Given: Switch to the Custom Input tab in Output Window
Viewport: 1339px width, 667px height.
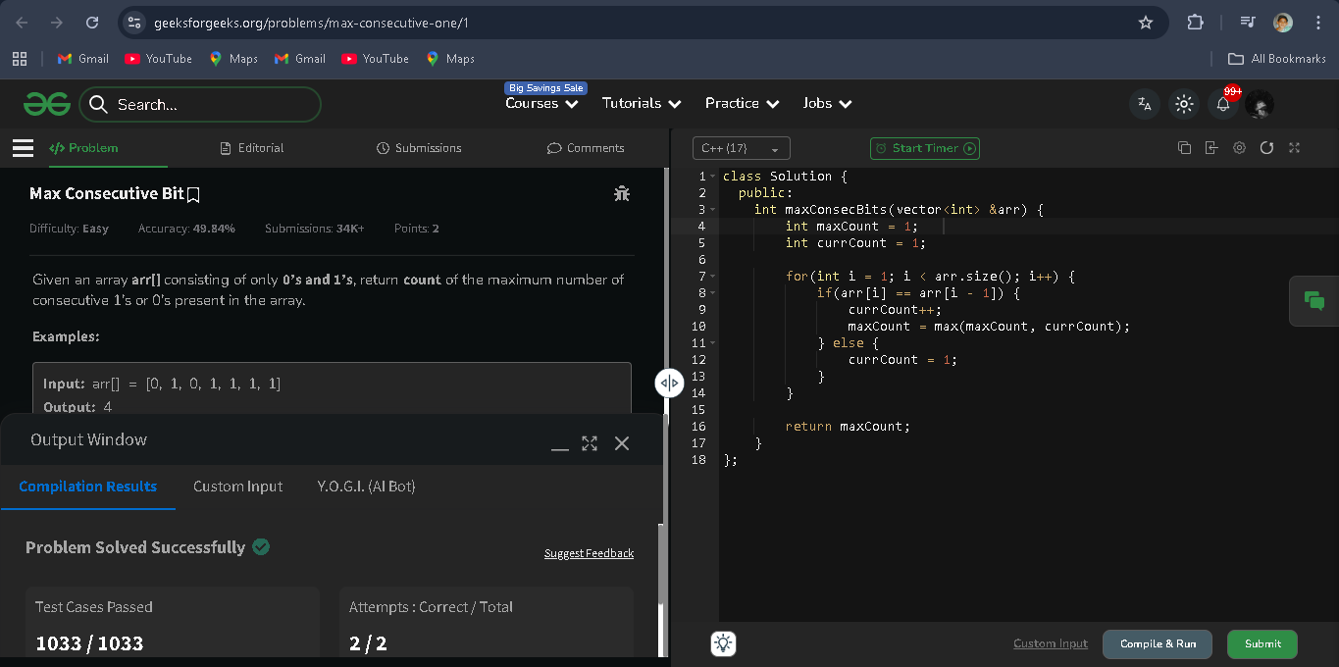Looking at the screenshot, I should (x=237, y=487).
